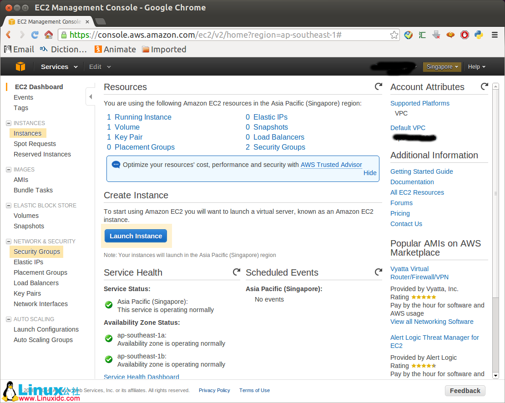Collapse the INSTANCES sidebar section
This screenshot has width=505, height=403.
coord(8,123)
